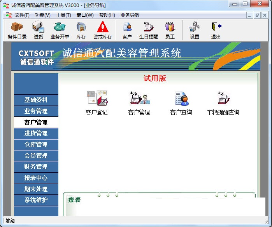Open the 车辆提醒查询 vehicle reminder query
This screenshot has width=272, height=227.
(x=223, y=103)
